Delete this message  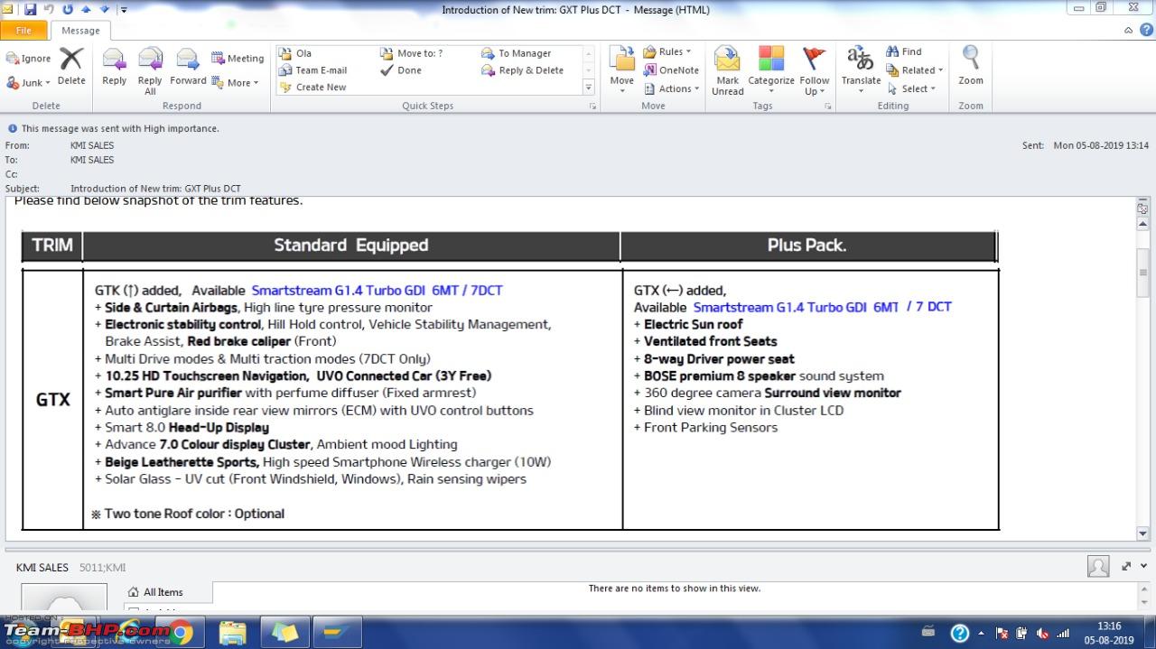(x=71, y=67)
